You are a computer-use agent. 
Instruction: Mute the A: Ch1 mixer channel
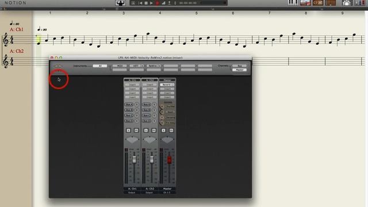point(136,131)
